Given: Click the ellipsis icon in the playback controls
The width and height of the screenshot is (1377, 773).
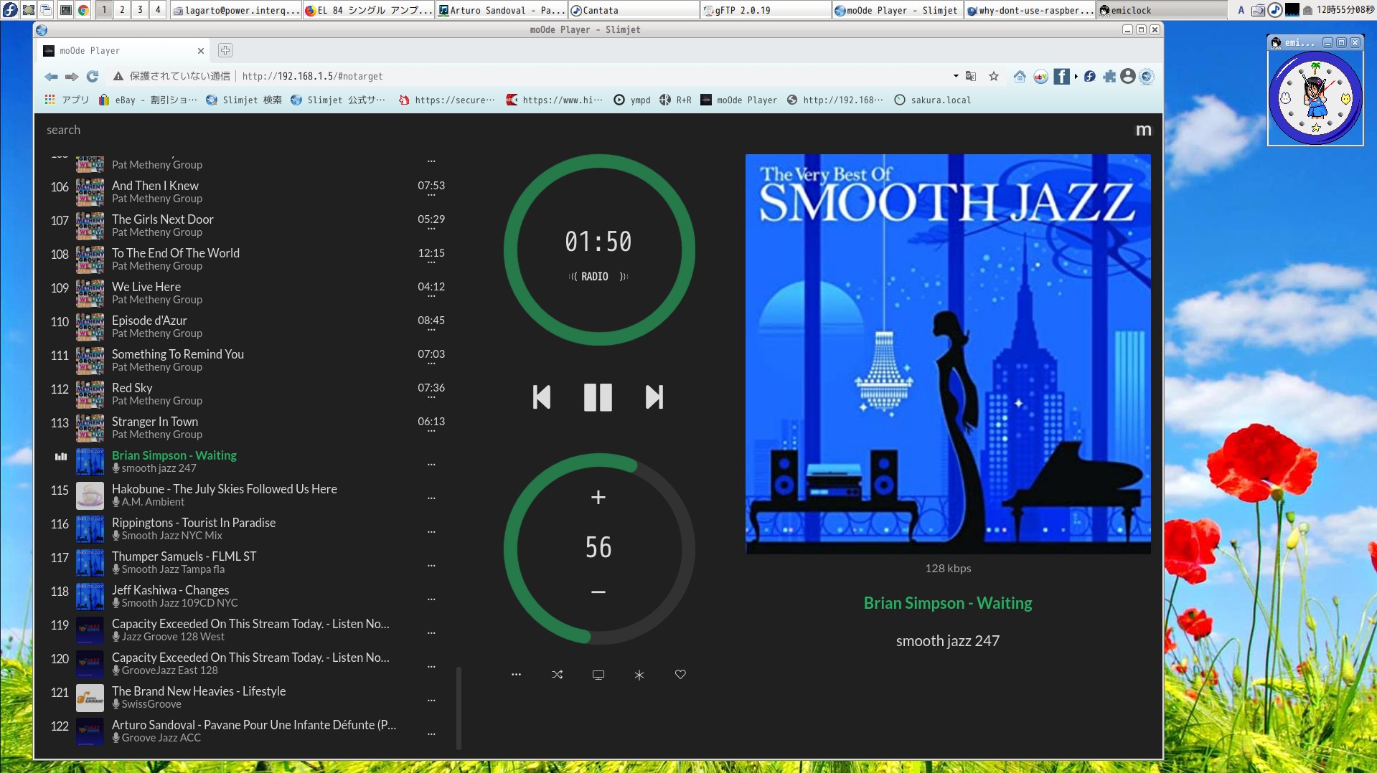Looking at the screenshot, I should tap(515, 674).
